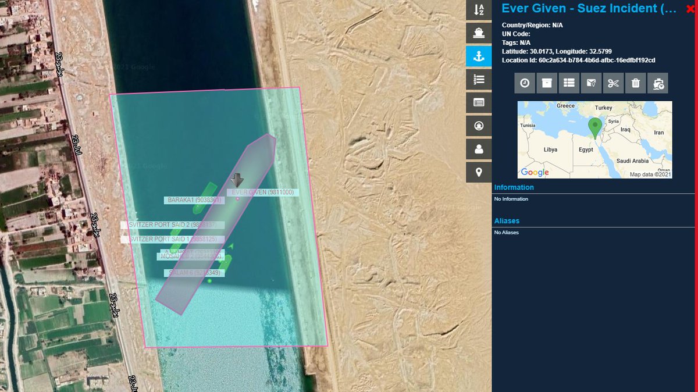Open the A-Z sort sidebar icon
Viewport: 698px width, 392px height.
click(479, 9)
